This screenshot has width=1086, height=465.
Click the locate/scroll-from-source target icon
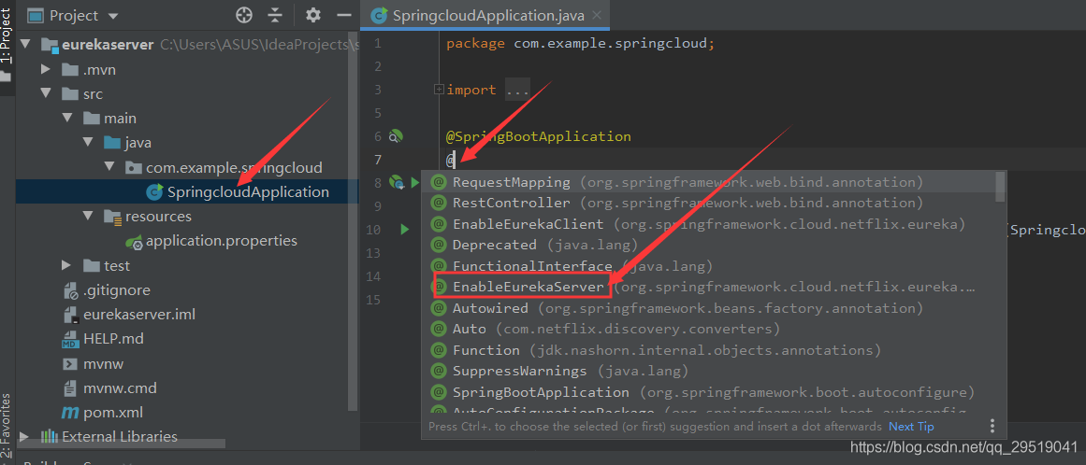[x=244, y=15]
